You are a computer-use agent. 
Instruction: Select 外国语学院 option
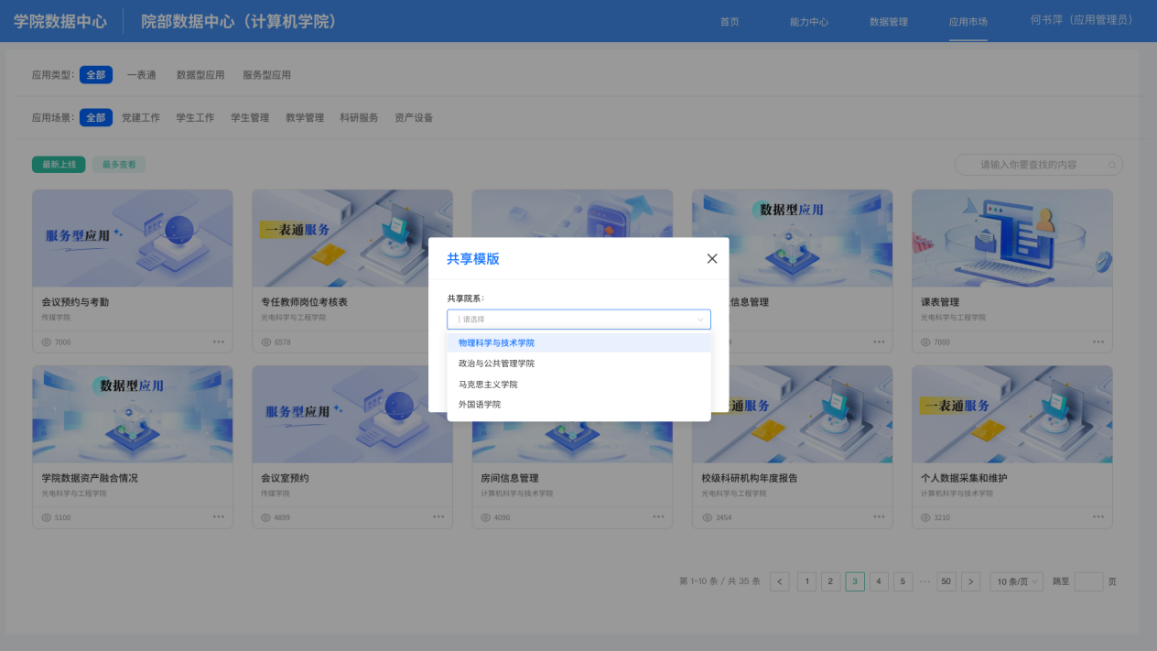(578, 405)
